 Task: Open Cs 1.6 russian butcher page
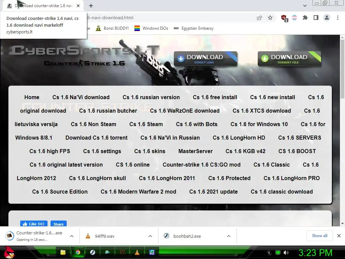coord(108,111)
